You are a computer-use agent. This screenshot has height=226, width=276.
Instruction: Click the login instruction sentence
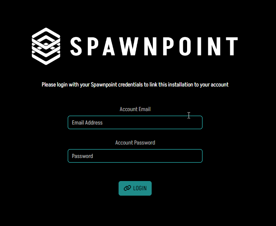click(x=135, y=85)
